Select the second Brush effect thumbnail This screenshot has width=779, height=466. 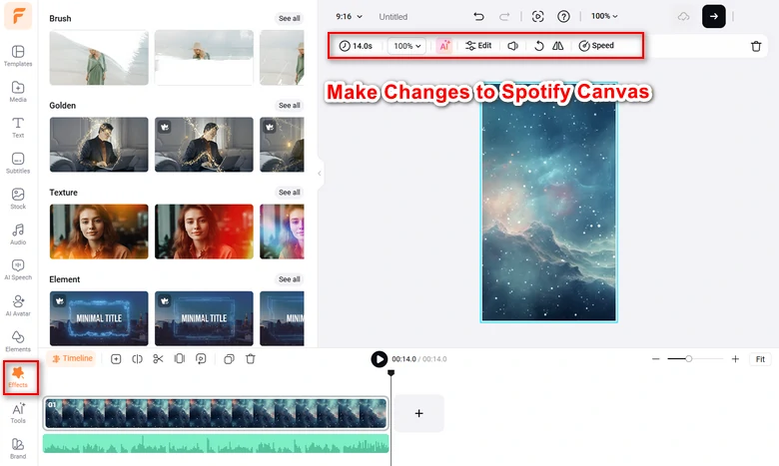(204, 58)
